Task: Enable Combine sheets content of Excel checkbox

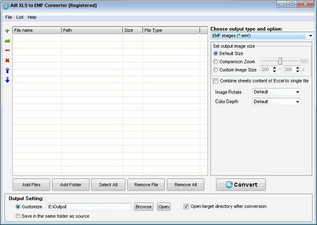Action: coord(215,81)
